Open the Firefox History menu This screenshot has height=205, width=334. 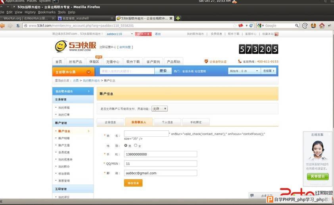point(30,12)
